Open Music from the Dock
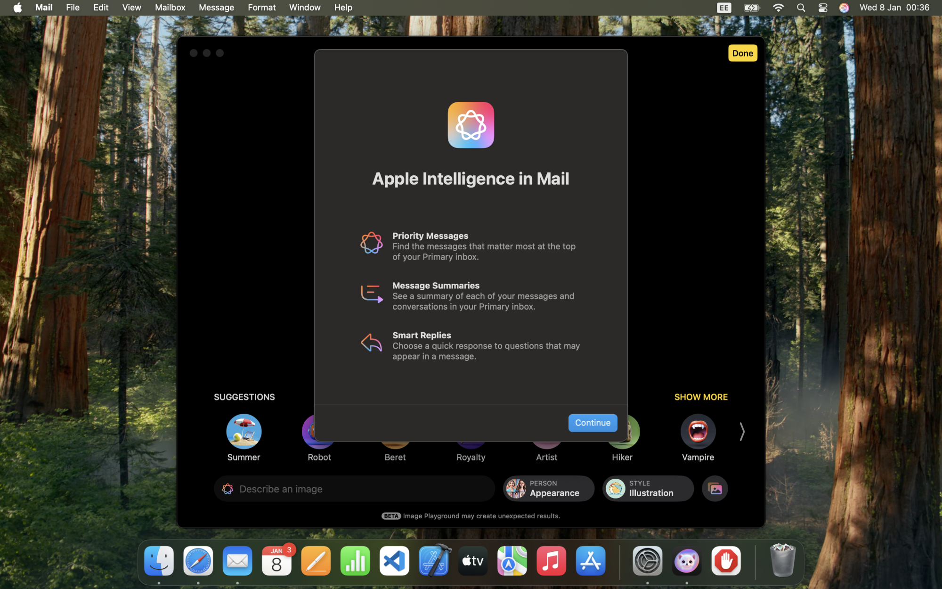942x589 pixels. pos(551,561)
